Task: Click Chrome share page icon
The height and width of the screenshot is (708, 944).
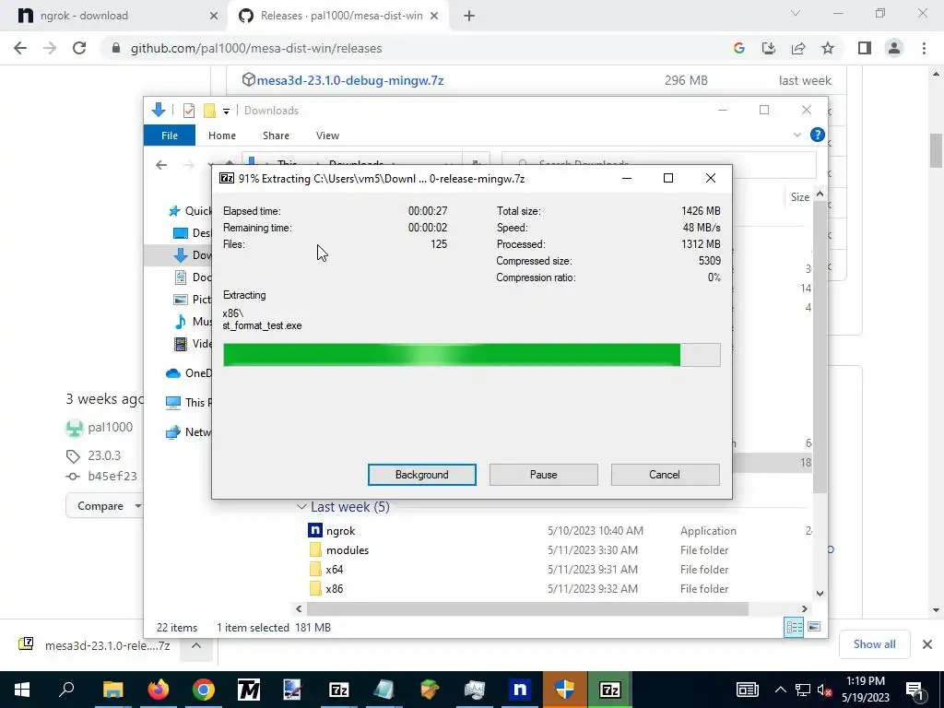Action: pyautogui.click(x=798, y=48)
